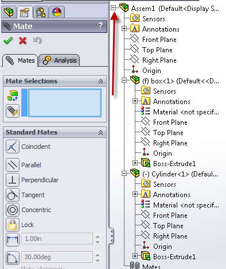Image resolution: width=226 pixels, height=269 pixels.
Task: Switch to the ConfigurationManager tab icon
Action: tap(41, 12)
